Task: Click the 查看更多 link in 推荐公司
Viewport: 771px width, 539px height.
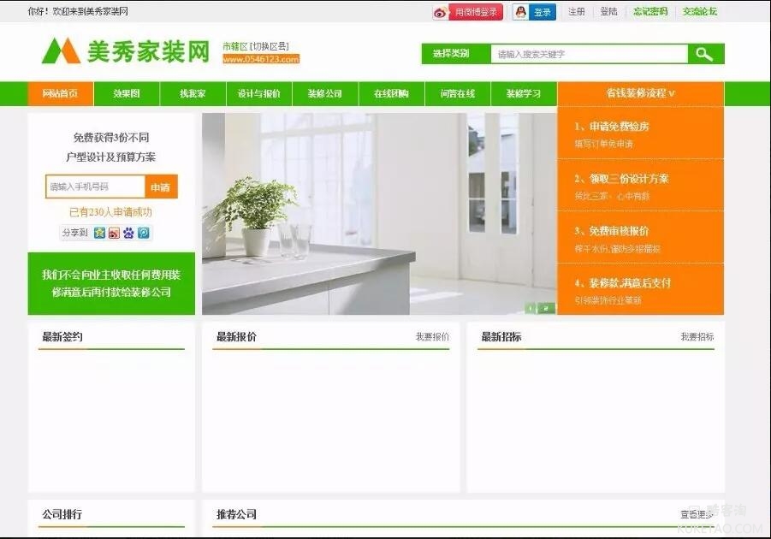Action: pos(697,514)
